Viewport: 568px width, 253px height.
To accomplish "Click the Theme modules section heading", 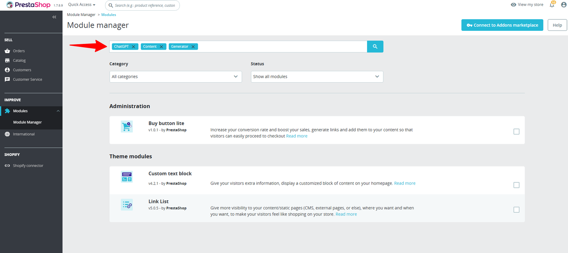I will click(131, 156).
